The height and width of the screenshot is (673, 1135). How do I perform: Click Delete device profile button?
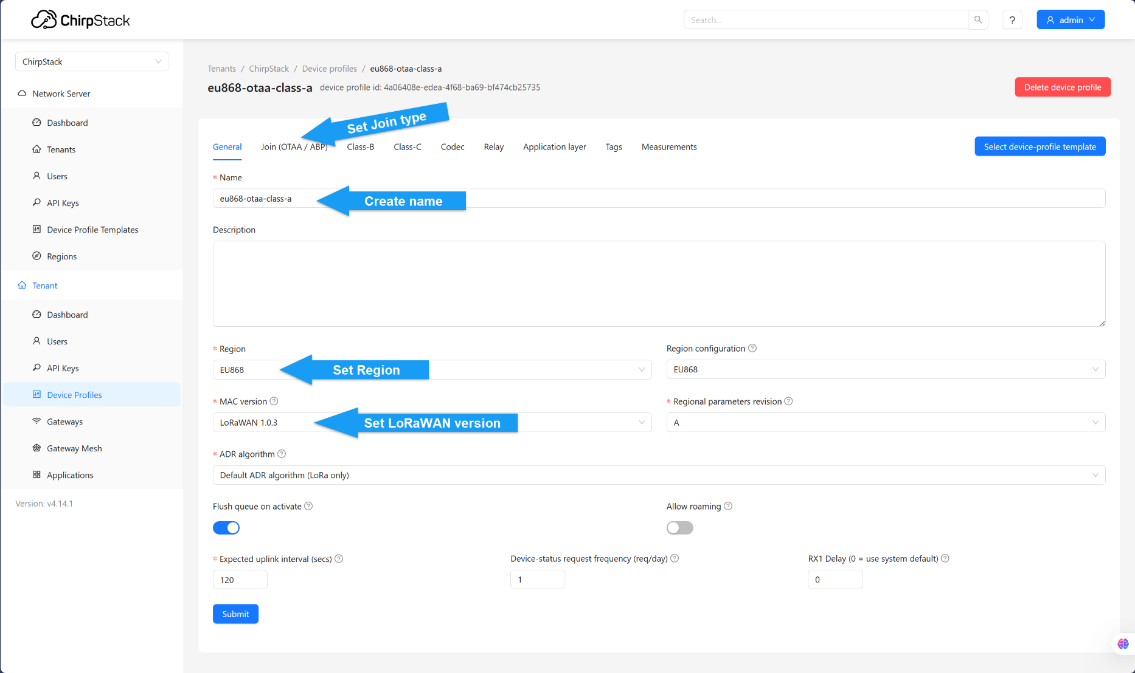pos(1063,87)
